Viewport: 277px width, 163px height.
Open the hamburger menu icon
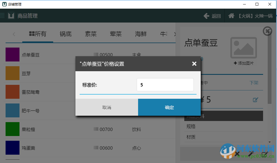pyautogui.click(x=2, y=16)
